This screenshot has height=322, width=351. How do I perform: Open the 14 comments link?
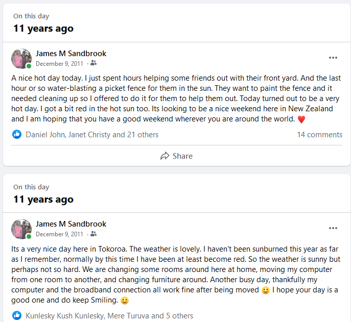click(x=319, y=135)
